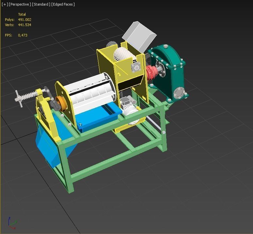Select the spiked white roller inside the hopper
The image size is (253, 234).
click(123, 55)
